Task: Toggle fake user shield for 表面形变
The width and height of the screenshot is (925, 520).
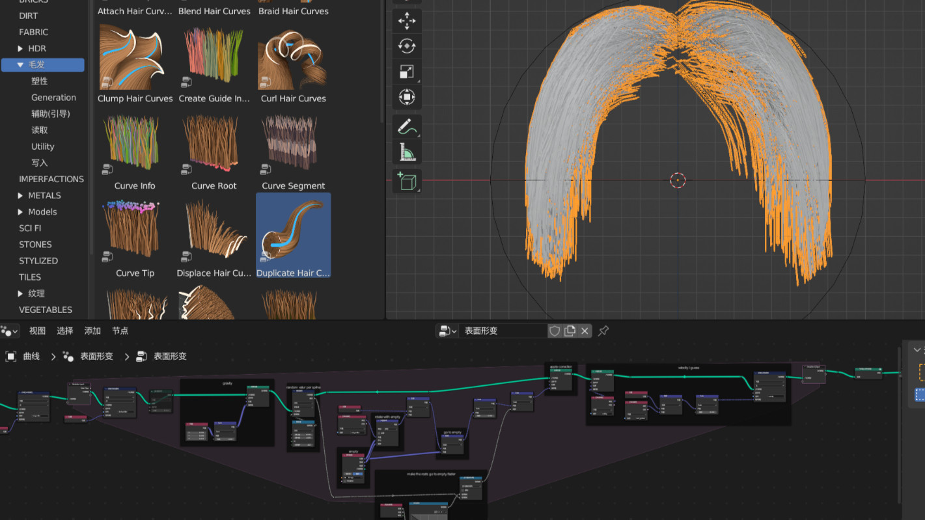Action: pos(555,331)
